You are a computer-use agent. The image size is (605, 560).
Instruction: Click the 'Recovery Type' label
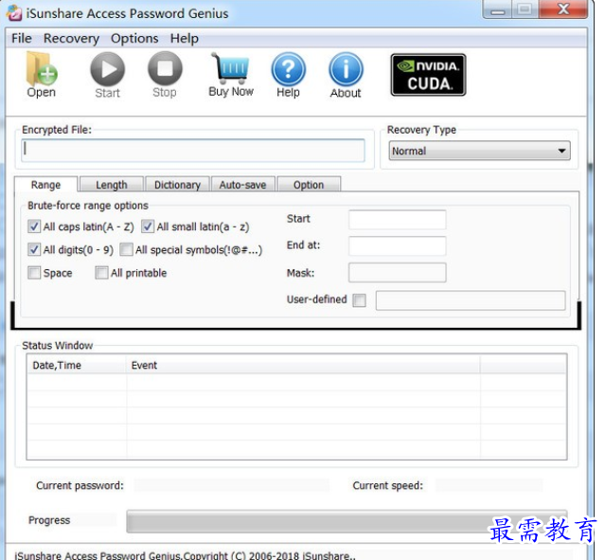click(421, 130)
